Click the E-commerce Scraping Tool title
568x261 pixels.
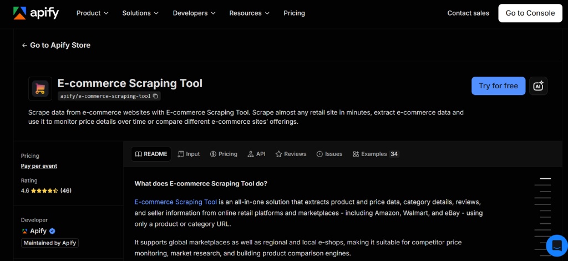pyautogui.click(x=130, y=83)
